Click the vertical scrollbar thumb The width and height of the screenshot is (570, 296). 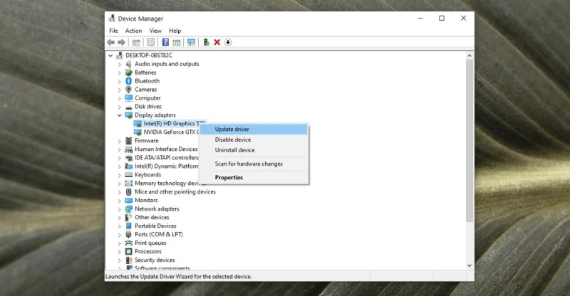pos(470,141)
